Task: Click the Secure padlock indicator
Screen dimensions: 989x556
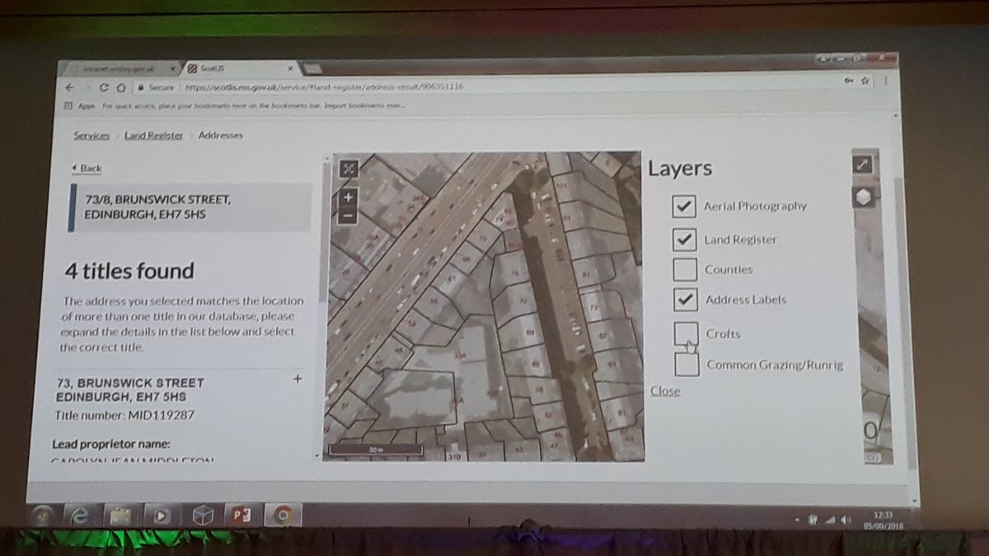Action: pos(156,87)
